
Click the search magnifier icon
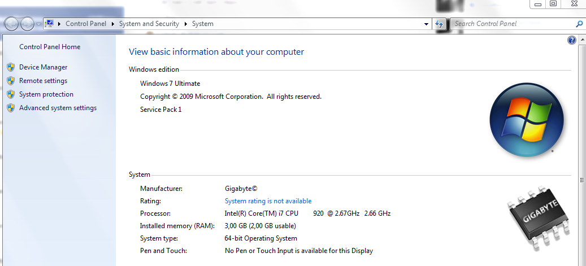click(579, 24)
